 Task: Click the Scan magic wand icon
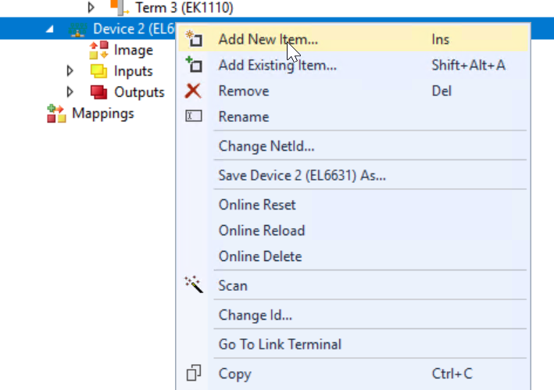(x=194, y=284)
